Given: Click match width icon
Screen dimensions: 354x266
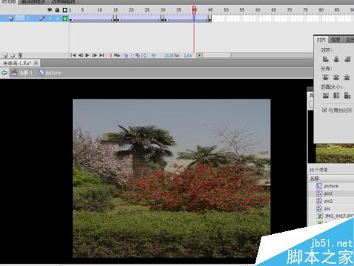Looking at the screenshot, I should 326,96.
